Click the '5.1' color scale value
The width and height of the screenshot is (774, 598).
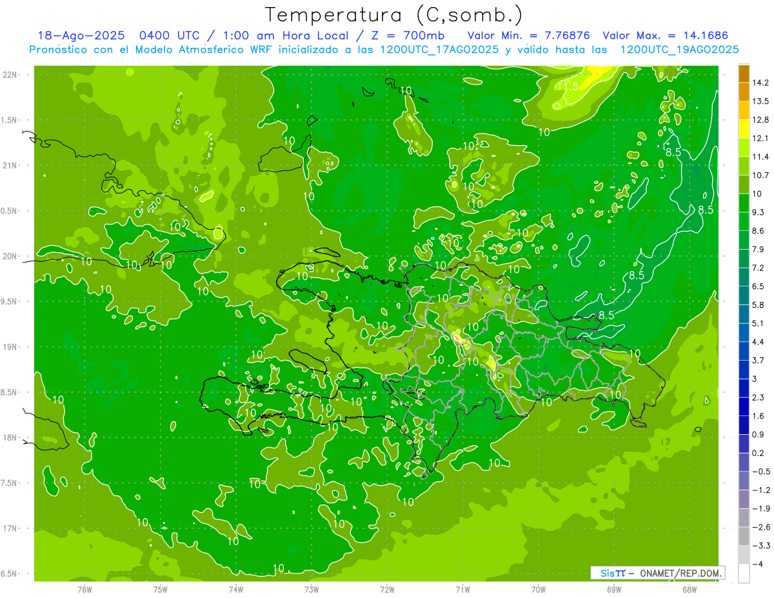pos(759,323)
